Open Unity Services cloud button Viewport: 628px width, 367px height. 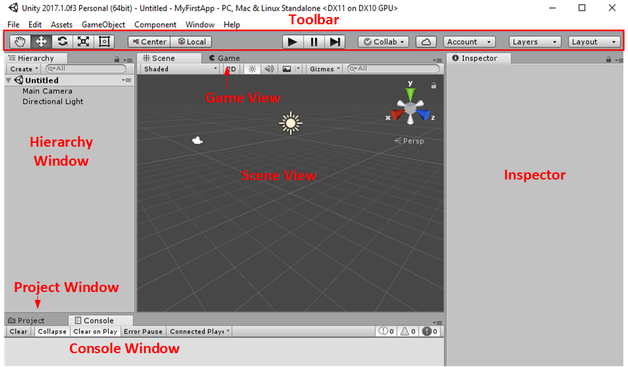(426, 41)
